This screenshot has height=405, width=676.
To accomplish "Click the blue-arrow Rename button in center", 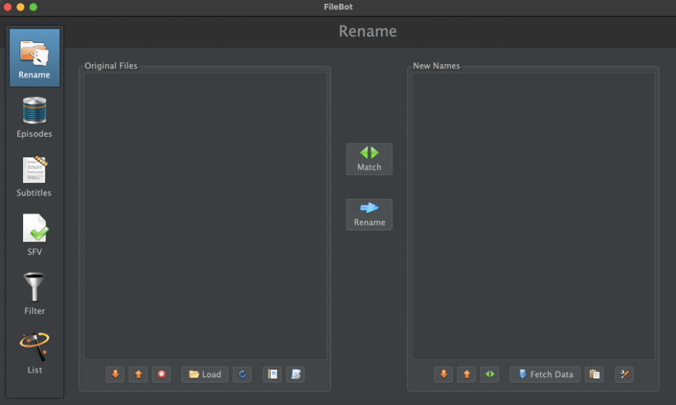I will click(x=369, y=215).
